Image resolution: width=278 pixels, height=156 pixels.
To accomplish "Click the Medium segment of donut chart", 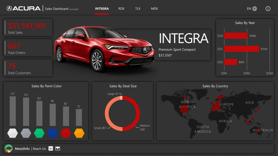I will tap(138, 113).
